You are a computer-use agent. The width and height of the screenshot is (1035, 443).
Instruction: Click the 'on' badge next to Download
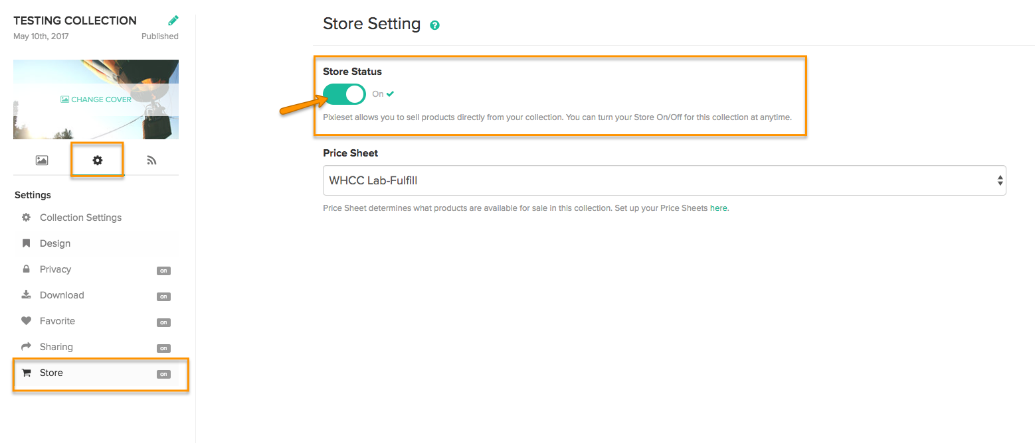tap(163, 296)
